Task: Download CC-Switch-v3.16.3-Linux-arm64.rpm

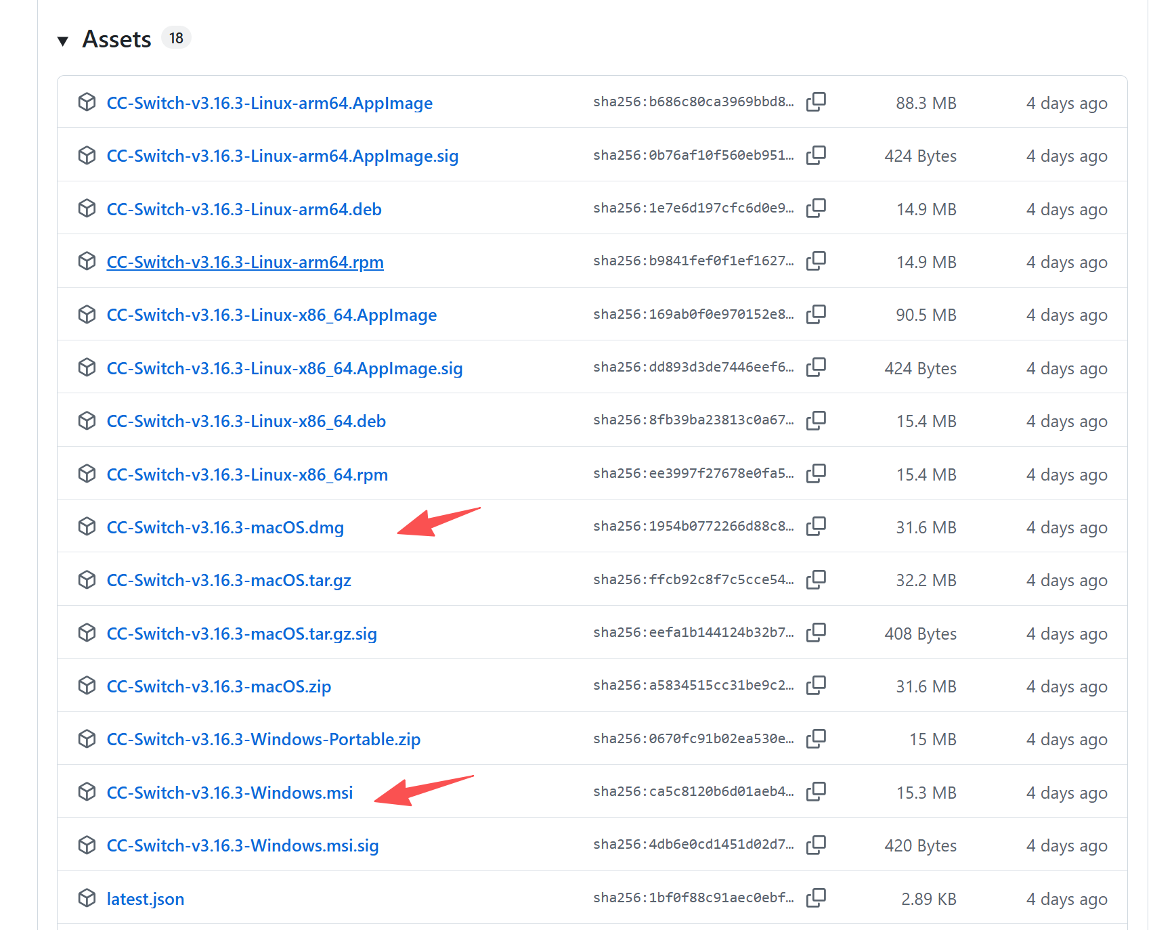Action: click(x=245, y=263)
